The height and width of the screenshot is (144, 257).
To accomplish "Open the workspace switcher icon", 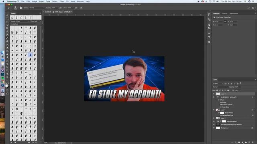I will coord(253,8).
